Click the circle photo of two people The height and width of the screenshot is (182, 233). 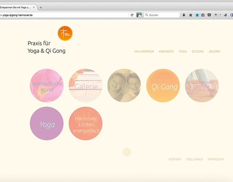point(124,85)
